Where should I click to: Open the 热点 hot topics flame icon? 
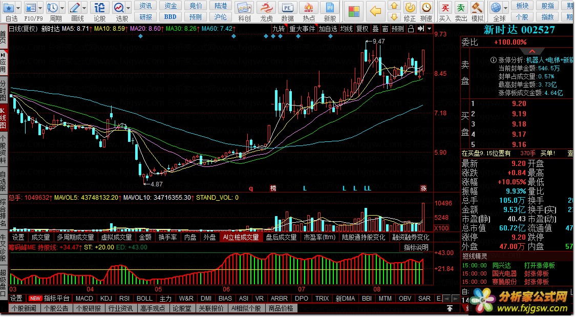pyautogui.click(x=309, y=7)
